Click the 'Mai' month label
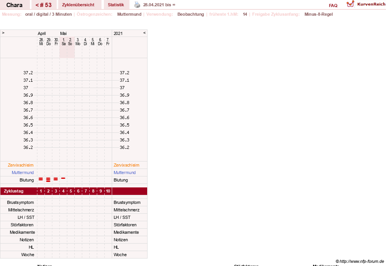386x266 pixels. click(63, 33)
